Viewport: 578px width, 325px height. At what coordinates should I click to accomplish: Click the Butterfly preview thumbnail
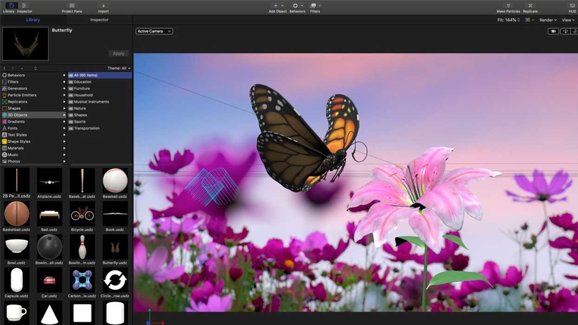(26, 44)
